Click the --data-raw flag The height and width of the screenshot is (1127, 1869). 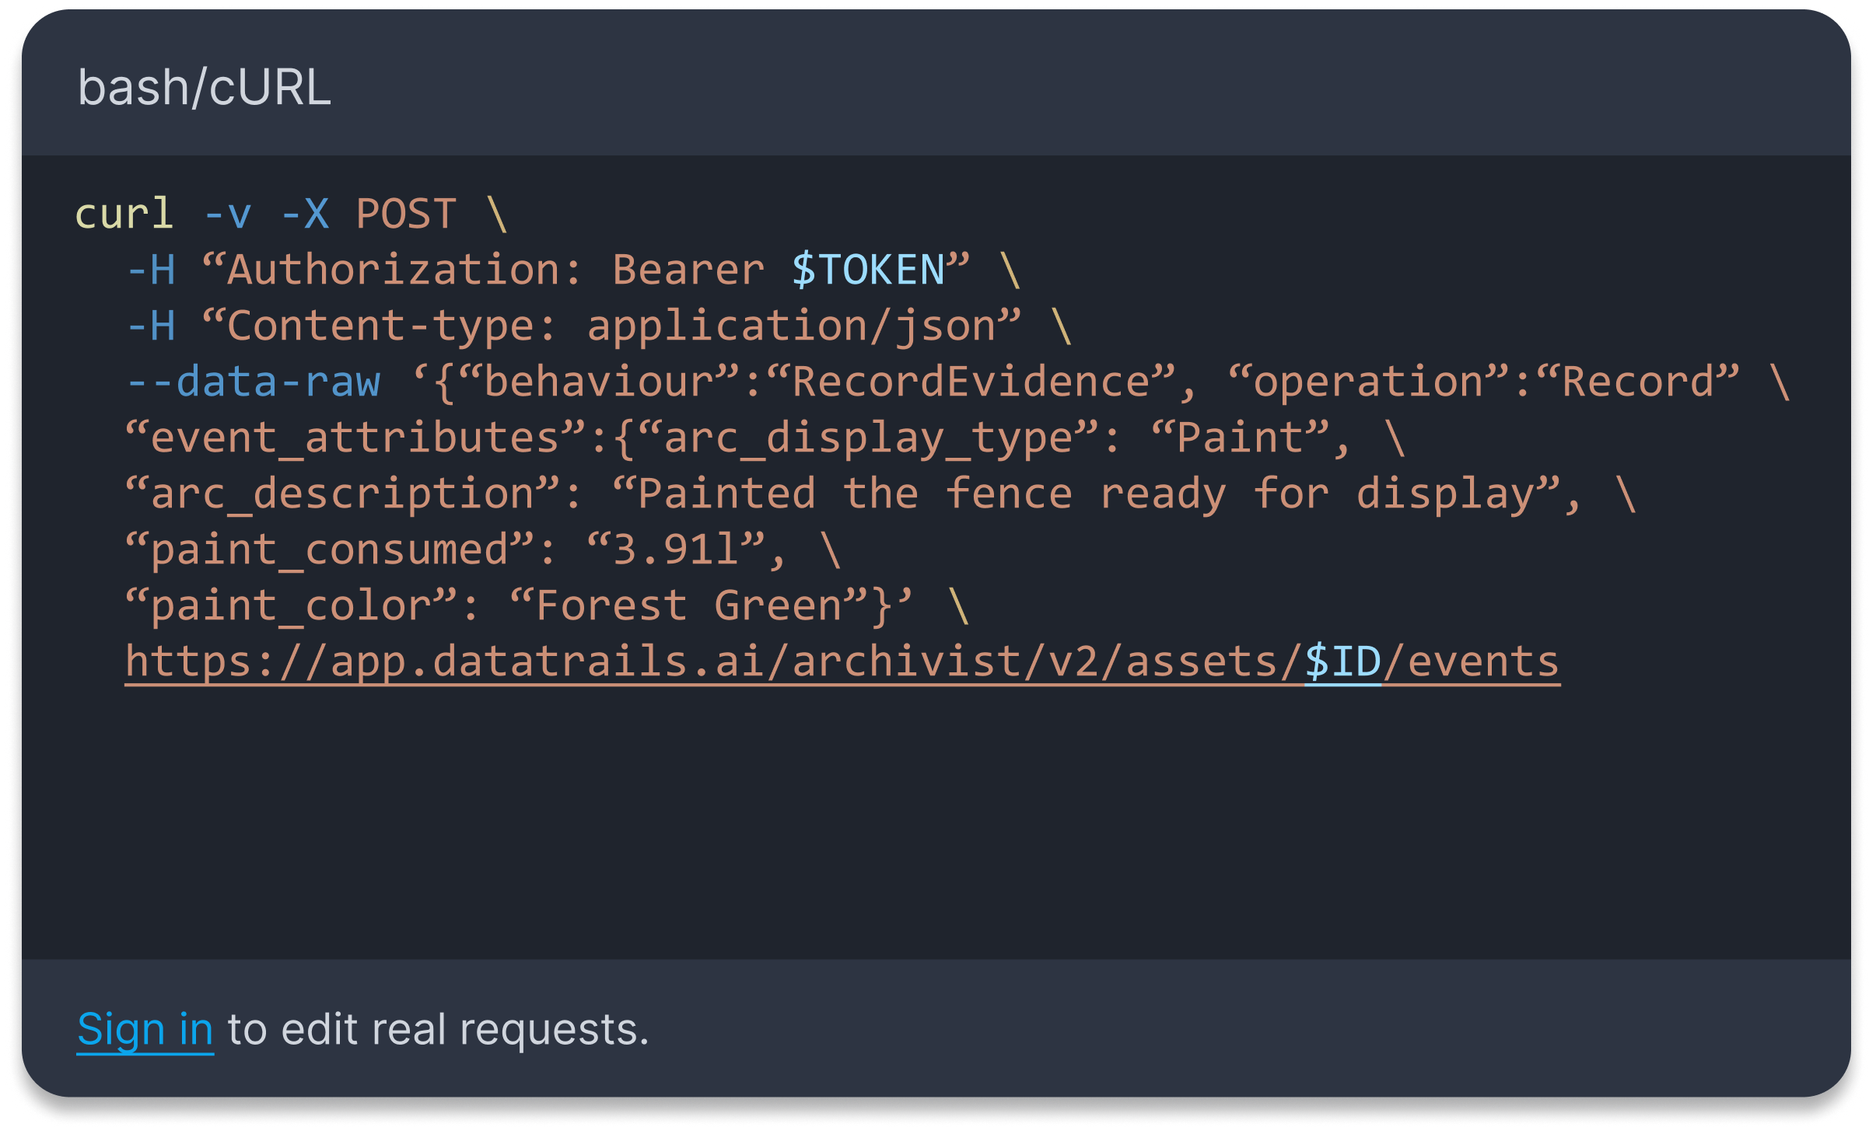coord(254,382)
